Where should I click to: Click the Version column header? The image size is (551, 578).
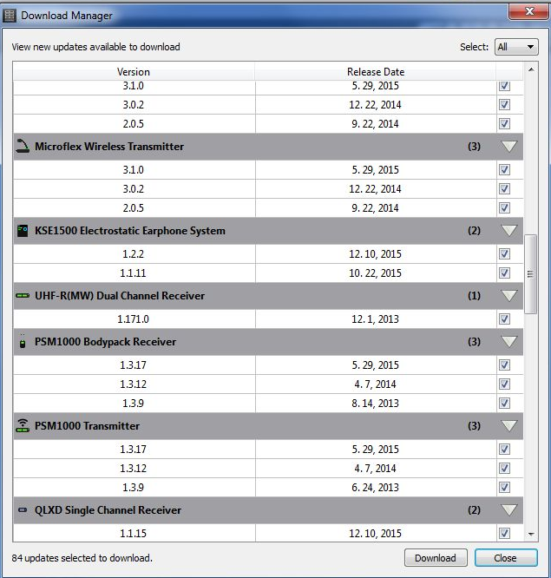134,71
